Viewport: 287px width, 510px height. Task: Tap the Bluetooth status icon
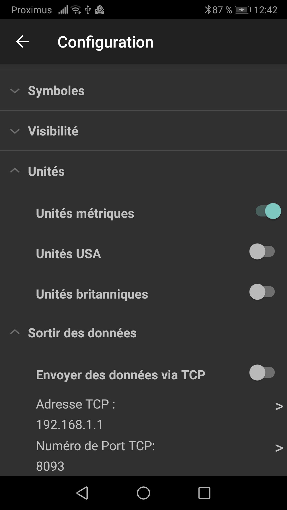click(208, 10)
